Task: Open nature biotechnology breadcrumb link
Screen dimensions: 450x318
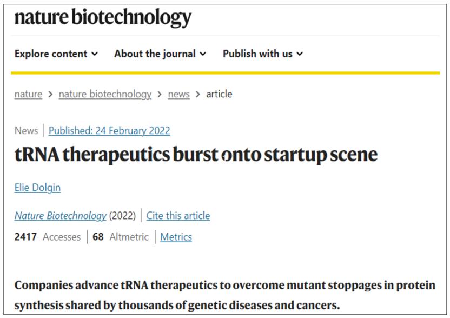Action: point(105,94)
